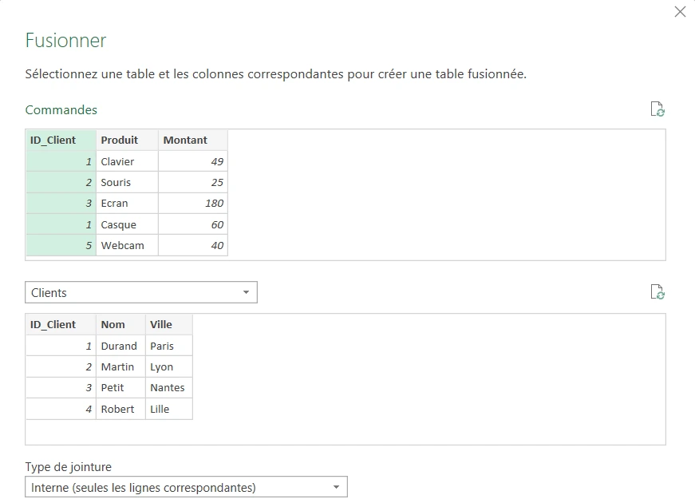
Task: Click the refresh preview icon beside Clients dropdown
Action: point(657,292)
